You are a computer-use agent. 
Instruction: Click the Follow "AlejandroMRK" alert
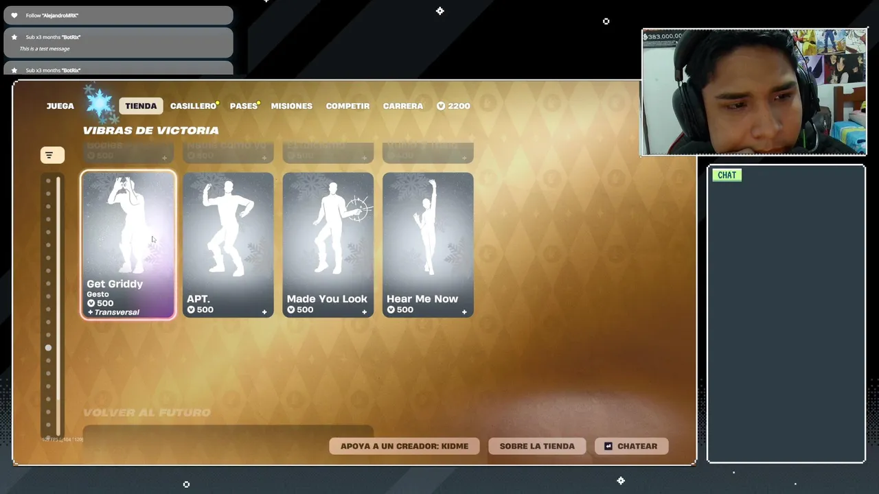(x=118, y=15)
